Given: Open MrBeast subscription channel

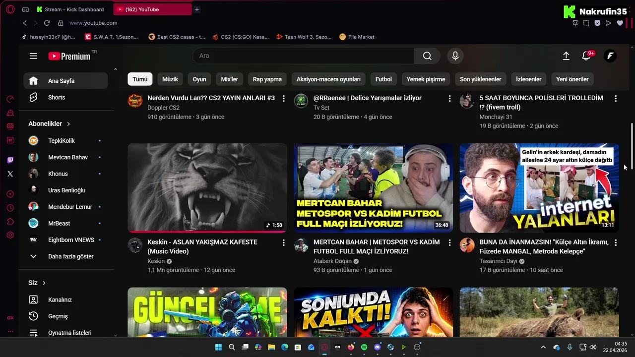Looking at the screenshot, I should [65, 224].
